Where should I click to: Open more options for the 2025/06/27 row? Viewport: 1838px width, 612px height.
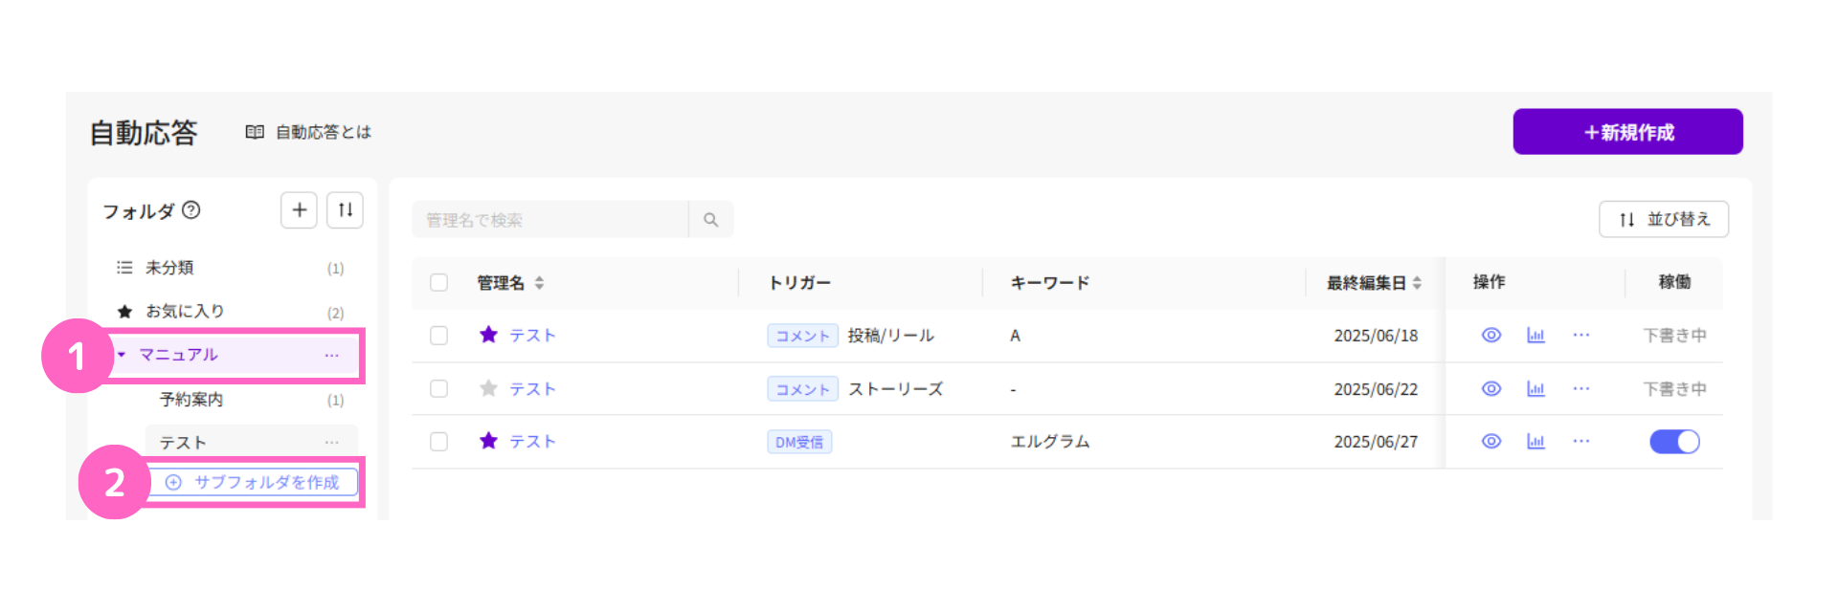(1581, 442)
